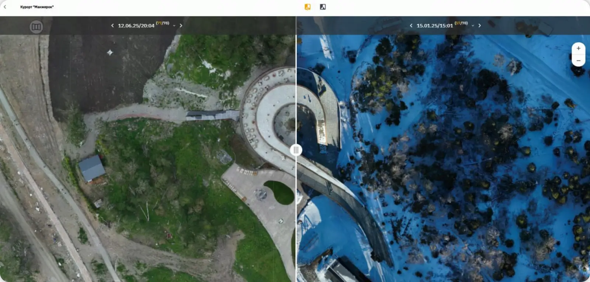Show next capture on right panel
This screenshot has width=590, height=282.
[479, 25]
